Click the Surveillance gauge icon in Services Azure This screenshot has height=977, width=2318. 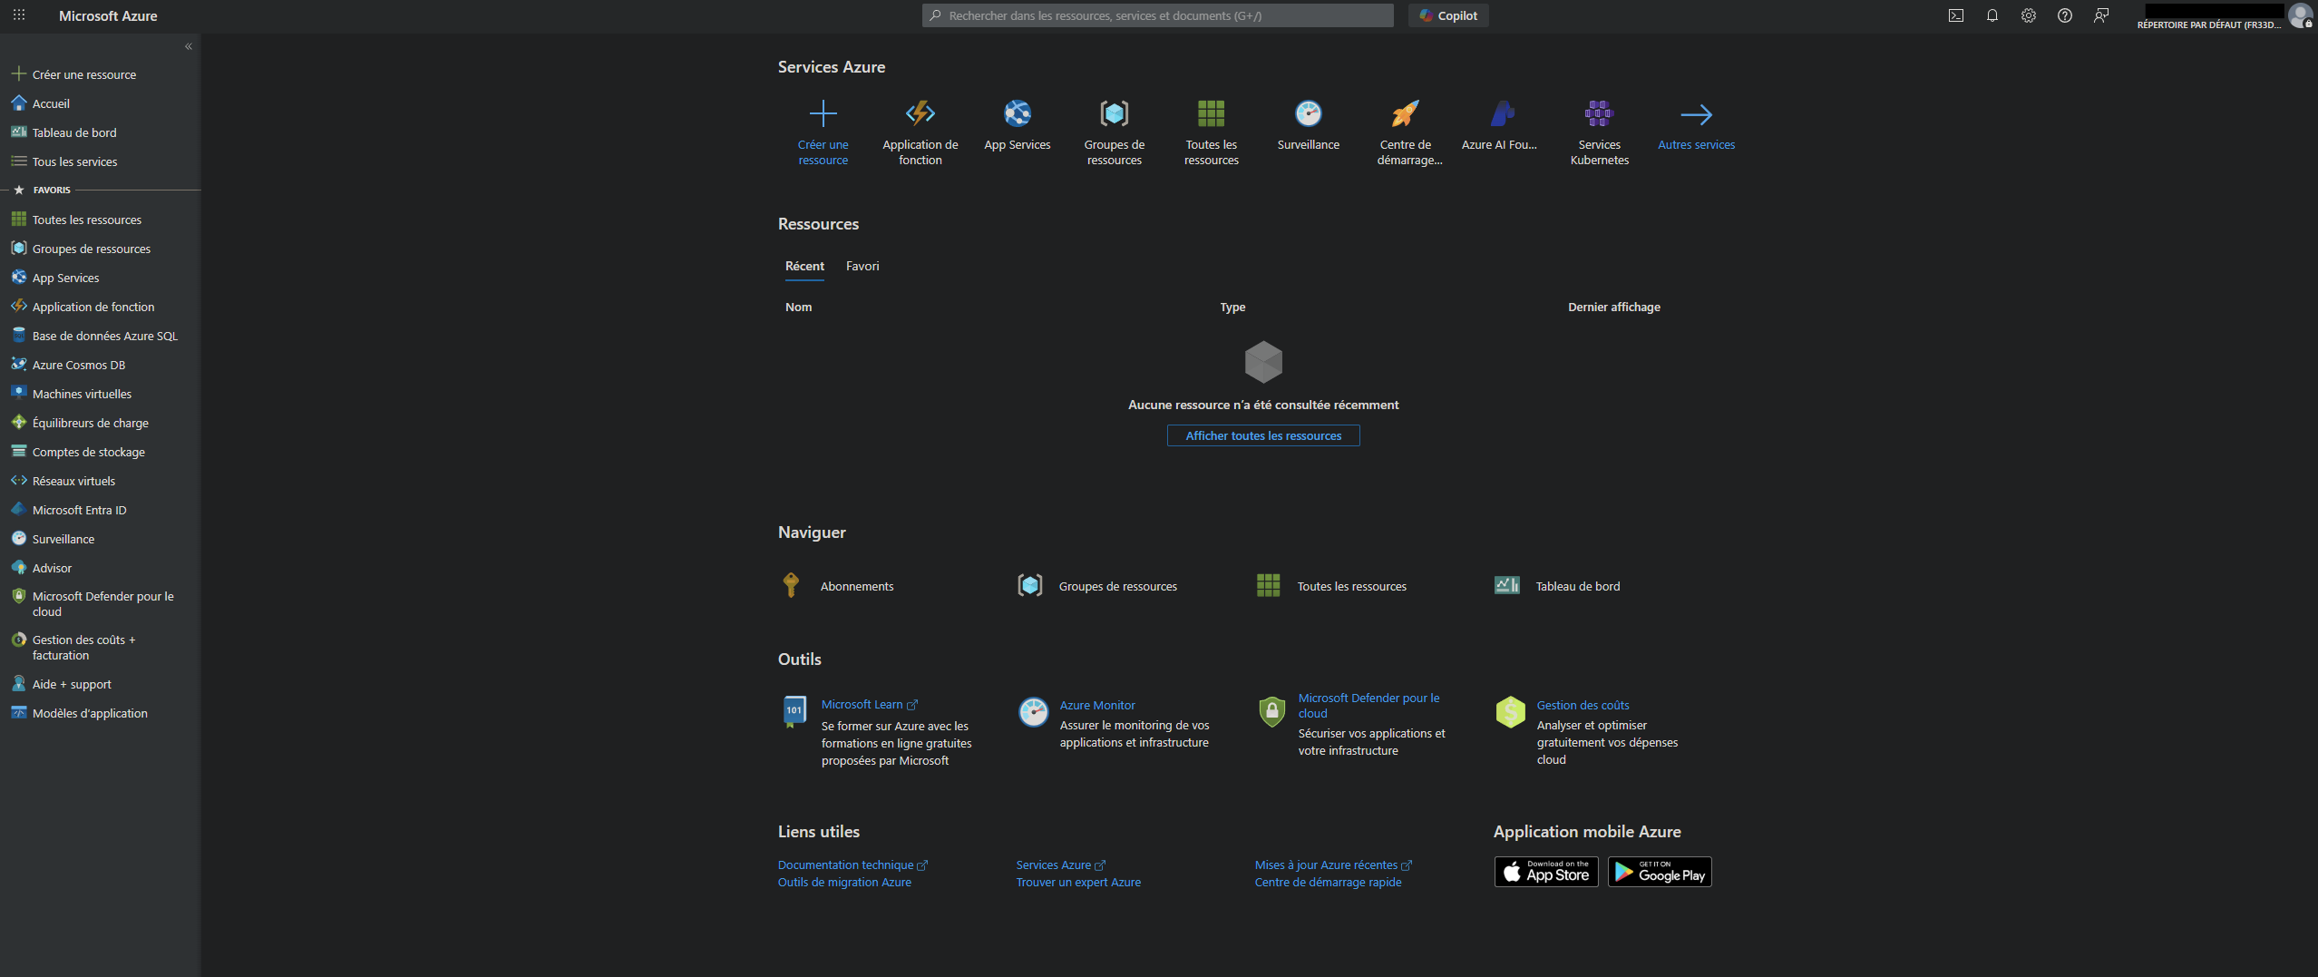[x=1308, y=113]
